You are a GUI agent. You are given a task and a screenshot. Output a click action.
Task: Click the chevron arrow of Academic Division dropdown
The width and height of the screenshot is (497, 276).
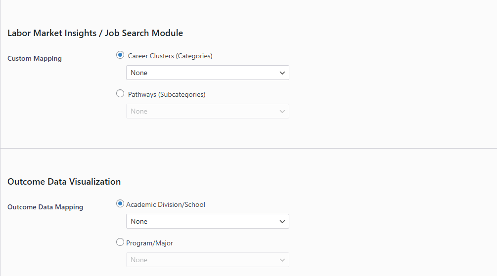(x=282, y=222)
